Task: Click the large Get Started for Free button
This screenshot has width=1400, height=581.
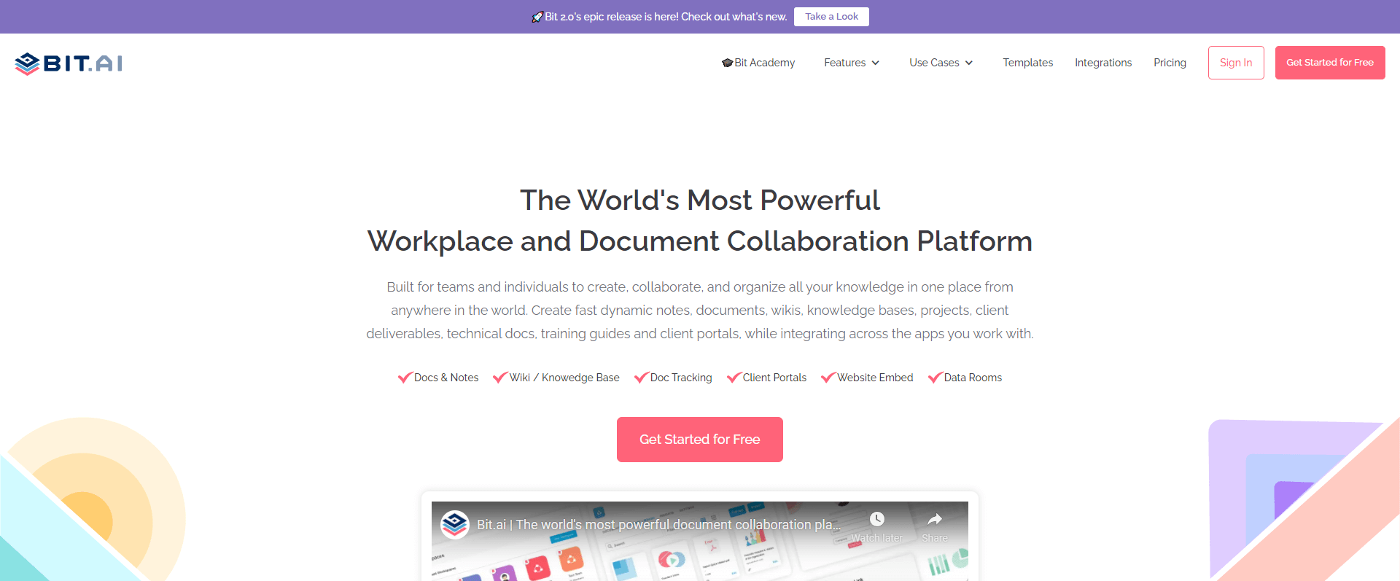Action: (700, 440)
